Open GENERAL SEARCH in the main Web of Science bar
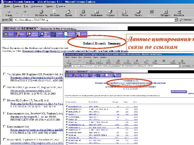The image size is (194, 145). point(32,34)
